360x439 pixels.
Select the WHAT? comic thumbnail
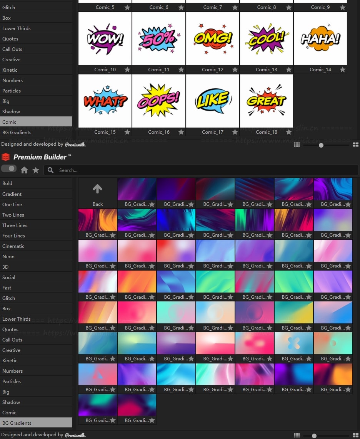click(x=105, y=101)
